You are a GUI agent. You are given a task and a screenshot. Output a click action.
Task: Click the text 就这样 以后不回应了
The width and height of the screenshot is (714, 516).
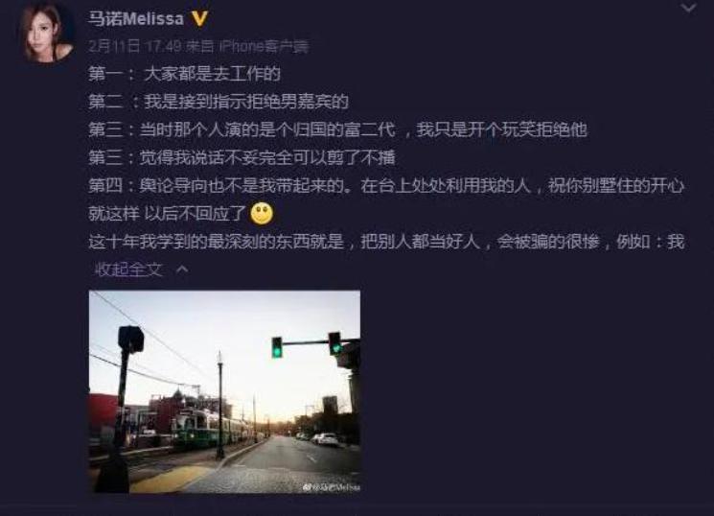click(168, 213)
